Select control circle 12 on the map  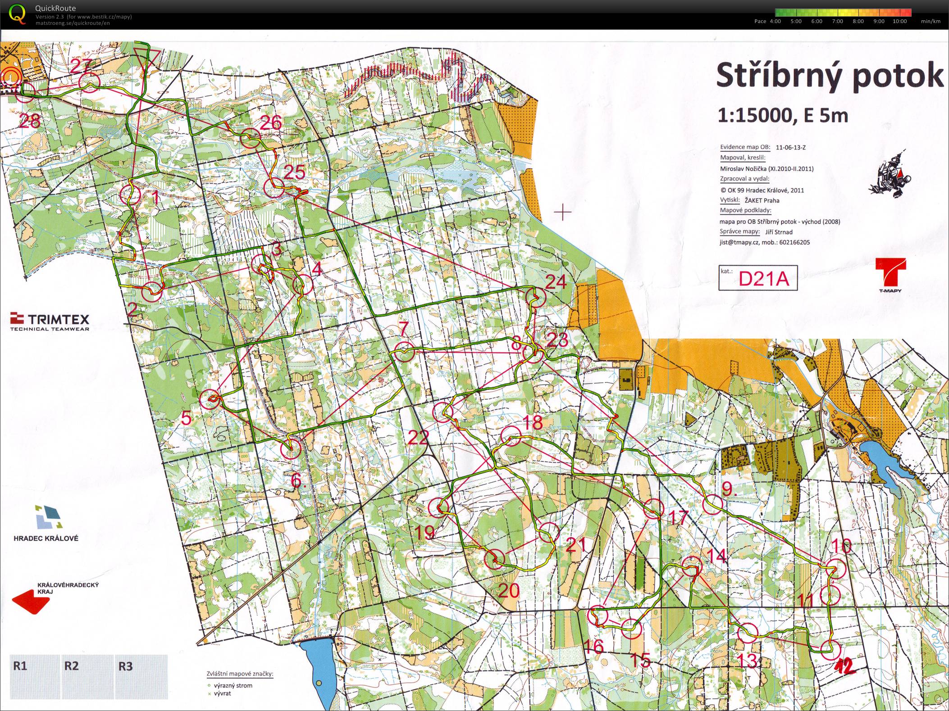(830, 650)
